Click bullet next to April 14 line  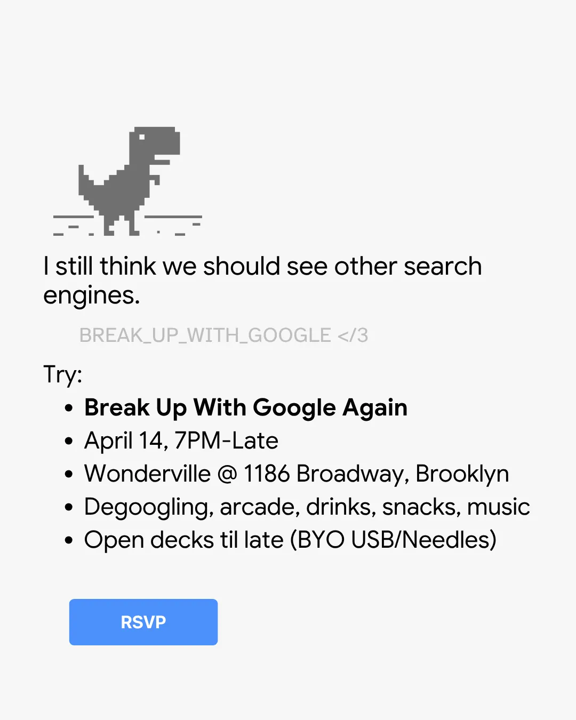[x=68, y=442]
